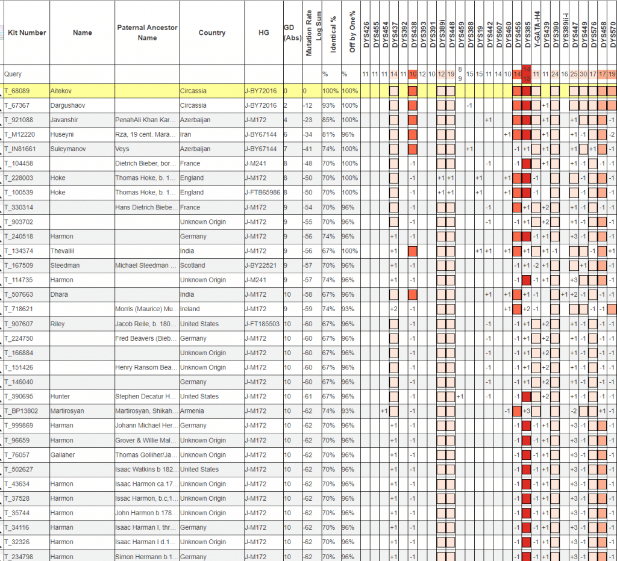Click the Query row label

pos(13,74)
